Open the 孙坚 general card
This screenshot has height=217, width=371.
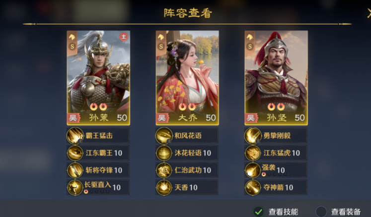[x=276, y=78]
